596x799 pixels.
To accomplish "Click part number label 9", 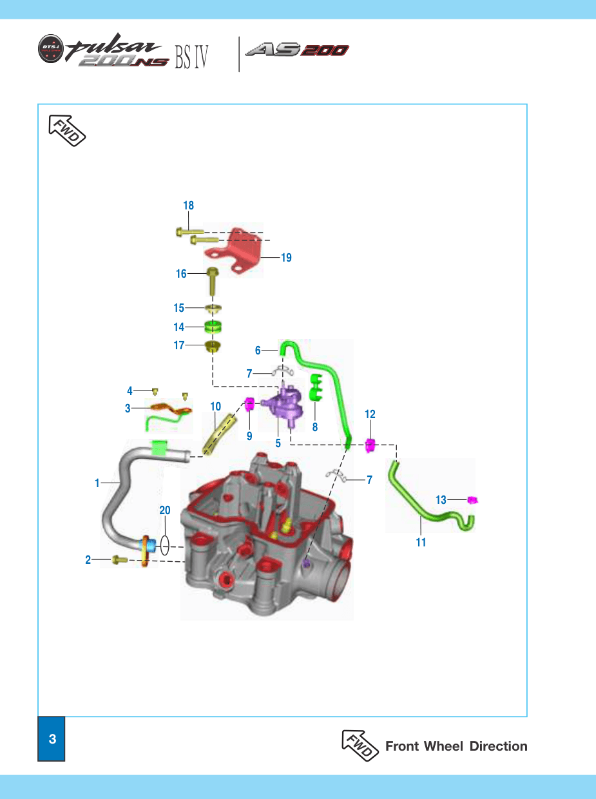I will tap(249, 436).
